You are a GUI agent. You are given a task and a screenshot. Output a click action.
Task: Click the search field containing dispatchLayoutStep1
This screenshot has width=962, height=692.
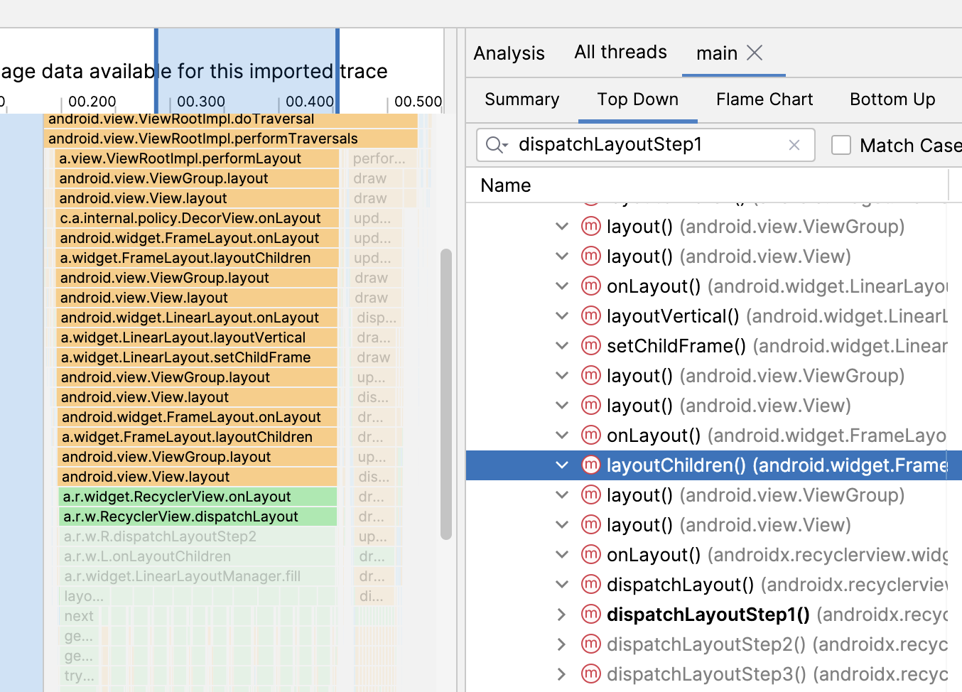click(645, 145)
